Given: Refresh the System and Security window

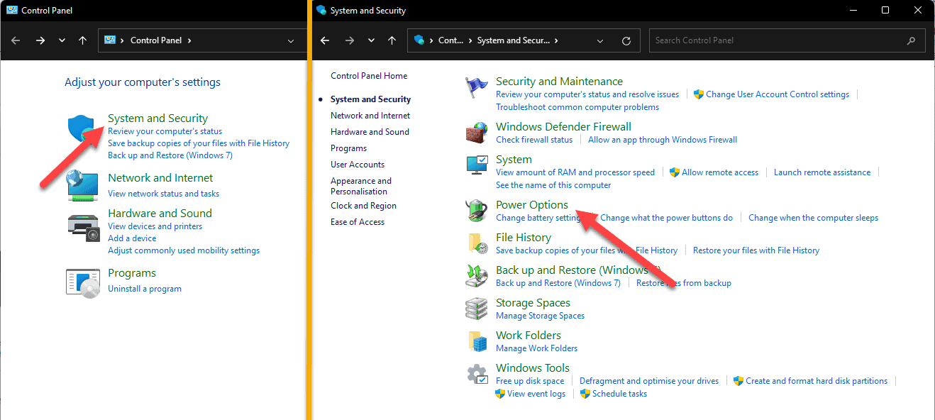Looking at the screenshot, I should coord(626,41).
